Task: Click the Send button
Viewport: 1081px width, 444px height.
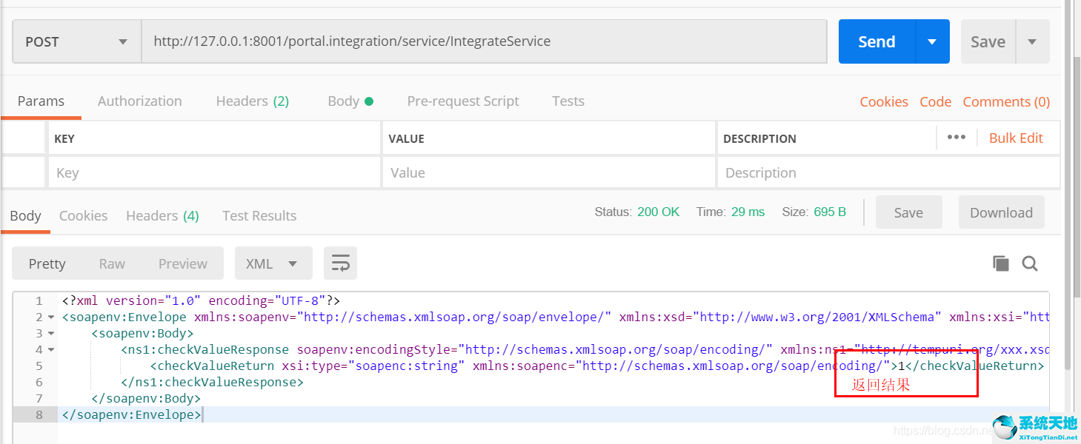Action: pos(877,41)
